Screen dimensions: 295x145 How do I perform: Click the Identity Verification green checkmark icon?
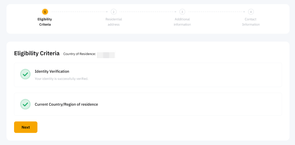point(25,74)
